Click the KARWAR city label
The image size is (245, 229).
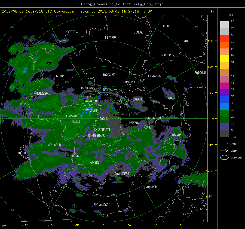point(22,153)
